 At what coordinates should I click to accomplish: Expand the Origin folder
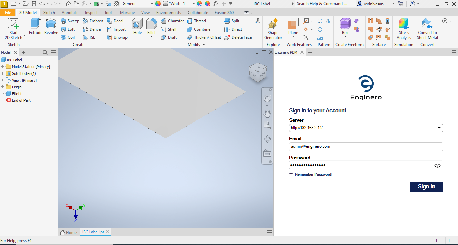[3, 87]
